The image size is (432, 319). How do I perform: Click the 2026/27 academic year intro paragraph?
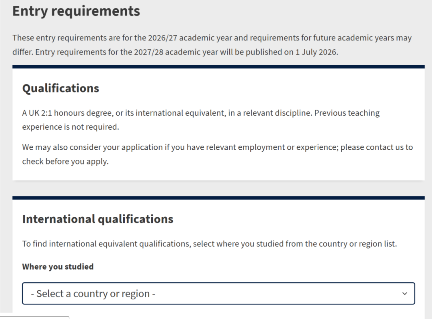point(212,38)
